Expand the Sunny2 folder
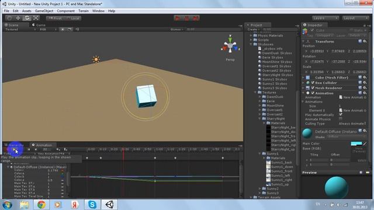 (259, 188)
